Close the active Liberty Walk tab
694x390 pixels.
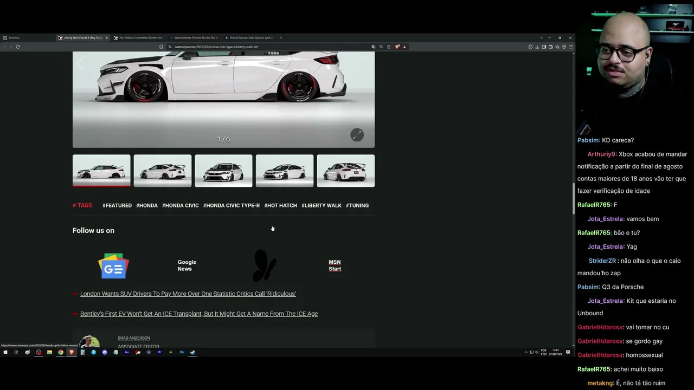pos(106,38)
